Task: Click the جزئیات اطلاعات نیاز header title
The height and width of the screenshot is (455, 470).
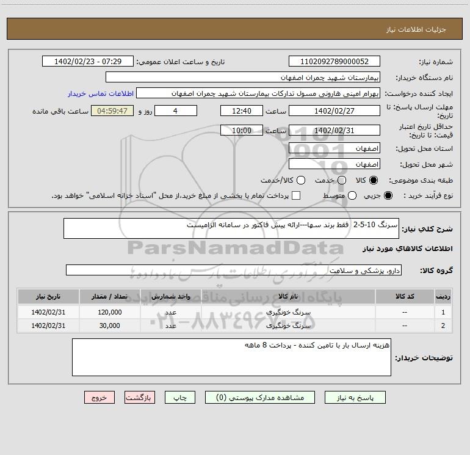Action: [416, 29]
